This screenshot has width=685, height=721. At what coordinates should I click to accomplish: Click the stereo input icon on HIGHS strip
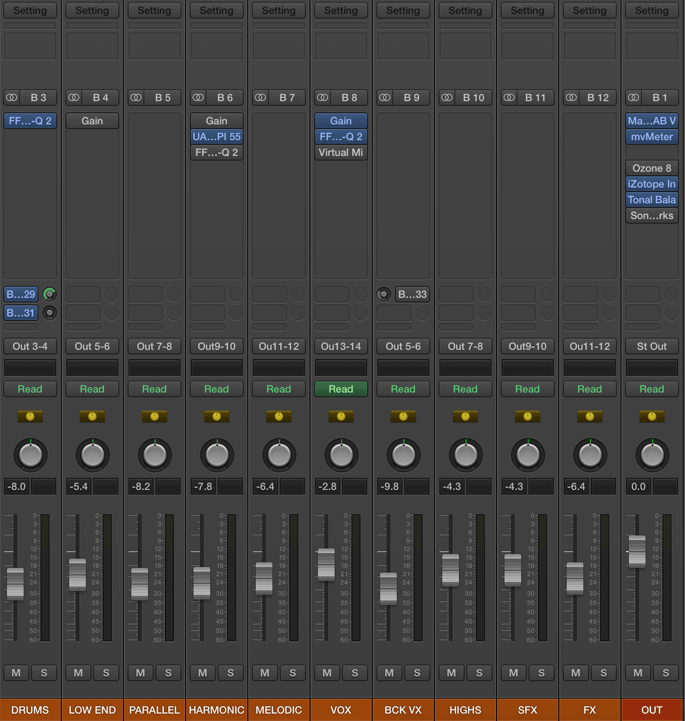tap(447, 98)
